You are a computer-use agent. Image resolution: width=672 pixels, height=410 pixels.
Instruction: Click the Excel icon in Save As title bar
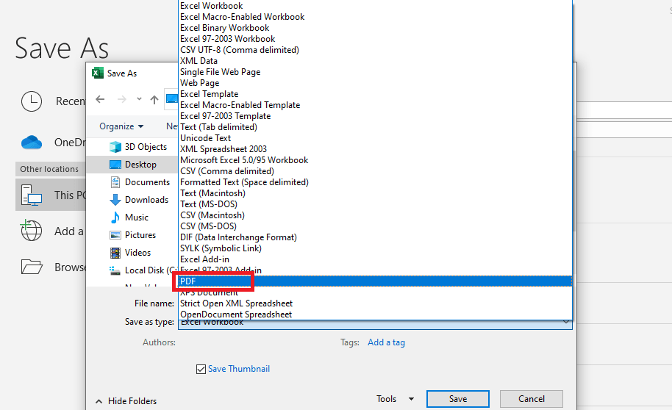(x=98, y=73)
